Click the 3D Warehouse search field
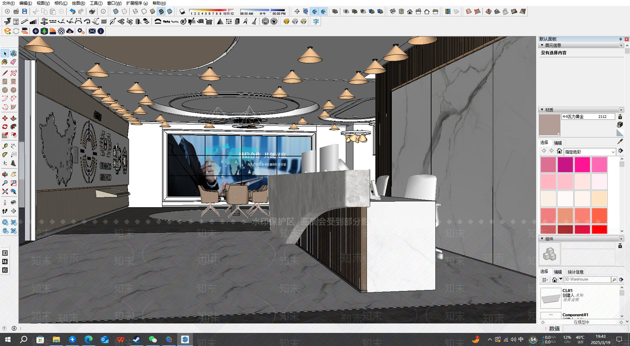This screenshot has height=346, width=630. pos(587,280)
